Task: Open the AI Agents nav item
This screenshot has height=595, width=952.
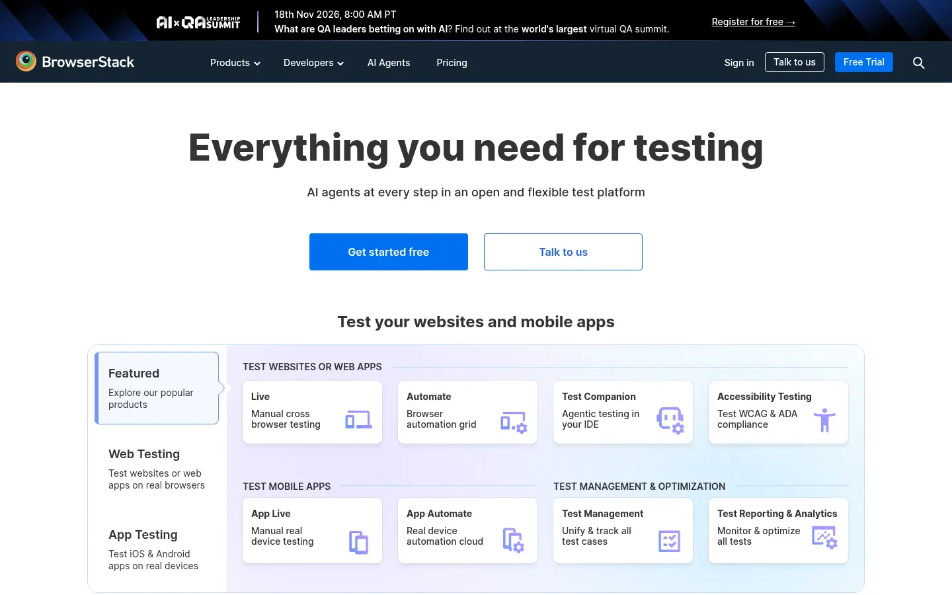Action: pyautogui.click(x=389, y=63)
